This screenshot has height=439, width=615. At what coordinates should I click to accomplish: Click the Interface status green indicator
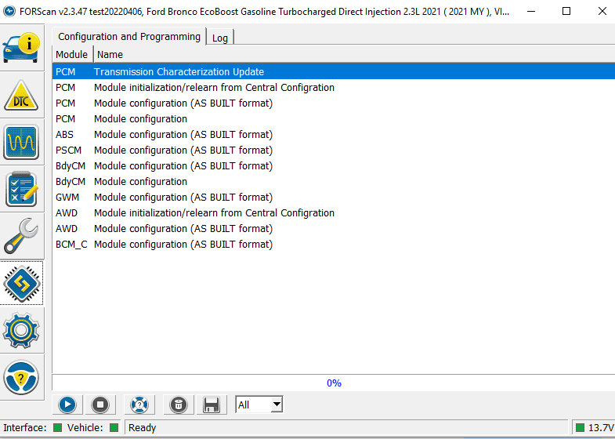pos(58,427)
